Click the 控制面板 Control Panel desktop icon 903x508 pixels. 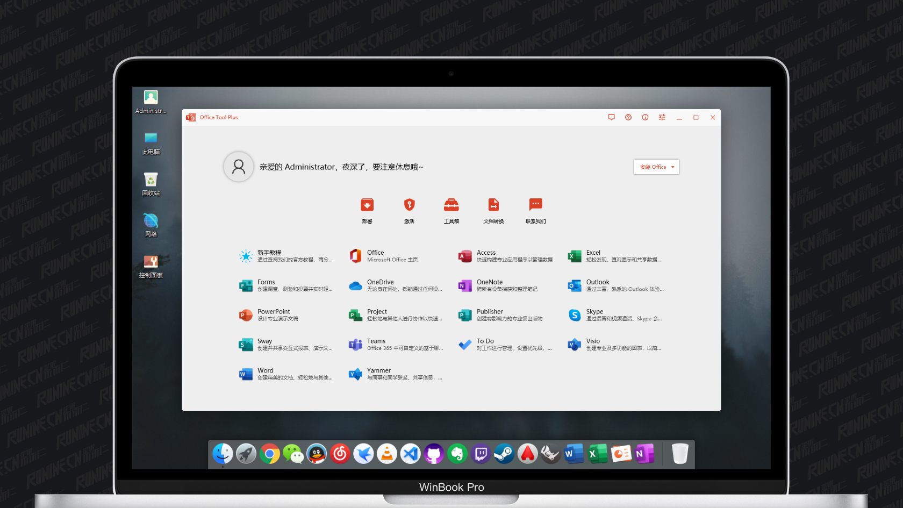point(151,267)
